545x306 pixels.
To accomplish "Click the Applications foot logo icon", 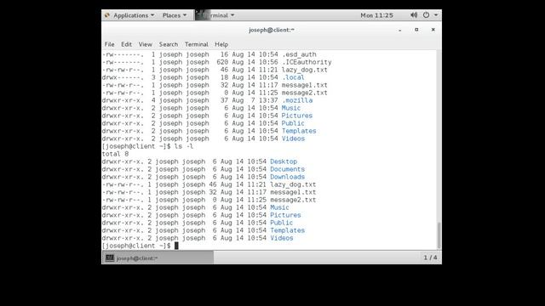I will pos(107,15).
